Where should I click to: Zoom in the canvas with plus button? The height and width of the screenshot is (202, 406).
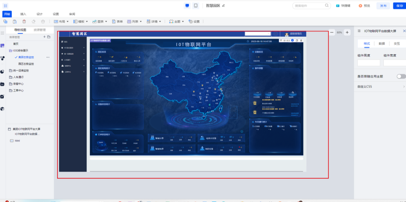[347, 32]
